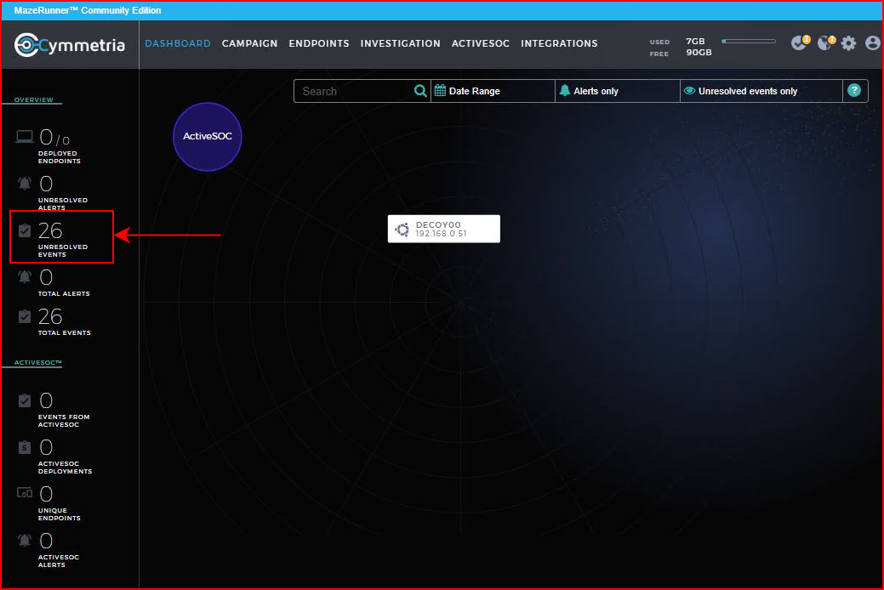Open the first notification icon with badge

pyautogui.click(x=800, y=43)
